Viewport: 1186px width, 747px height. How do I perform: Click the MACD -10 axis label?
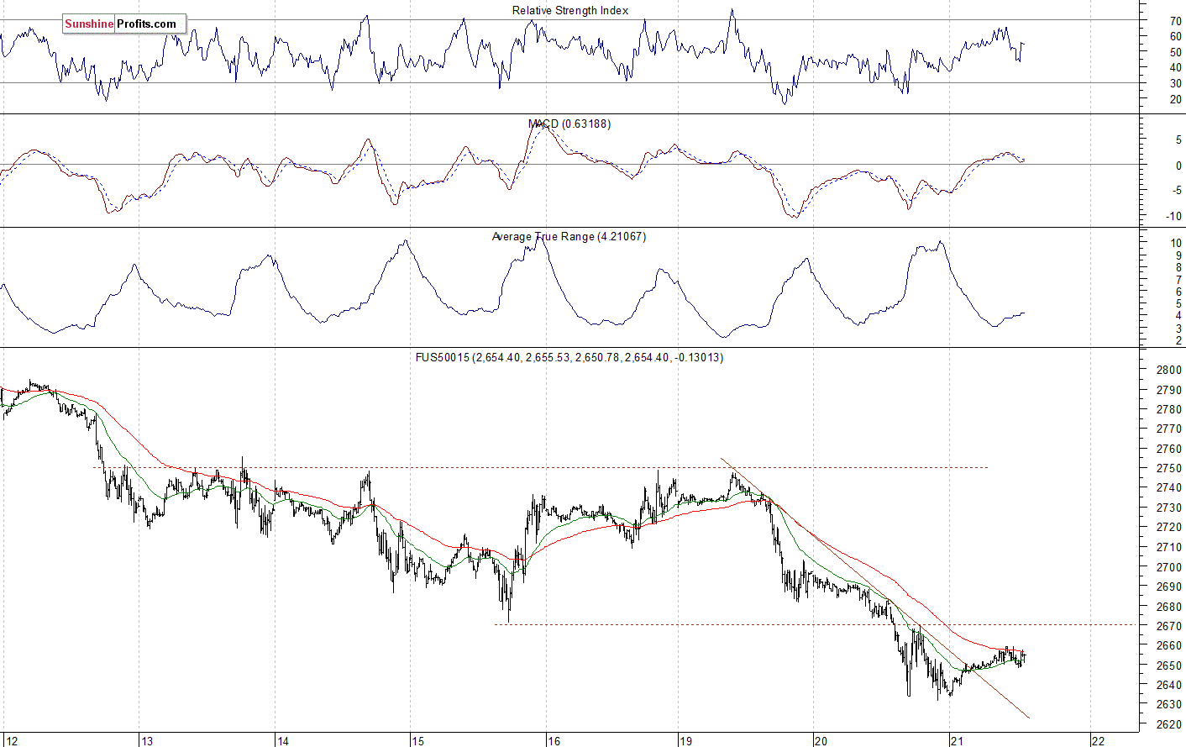coord(1174,216)
